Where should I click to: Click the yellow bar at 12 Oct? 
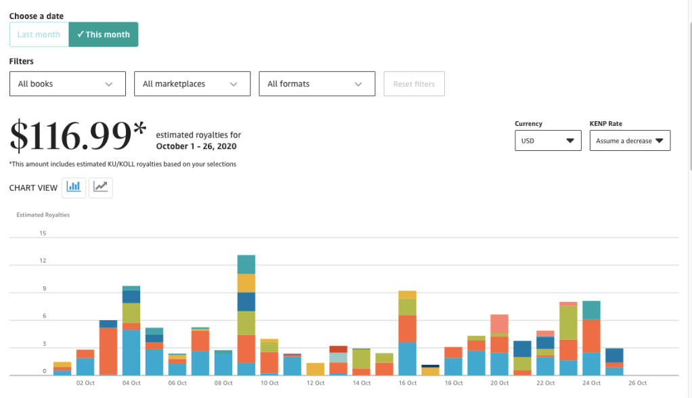pos(316,369)
